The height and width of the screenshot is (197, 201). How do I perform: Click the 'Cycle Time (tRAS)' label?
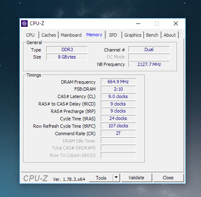78,119
